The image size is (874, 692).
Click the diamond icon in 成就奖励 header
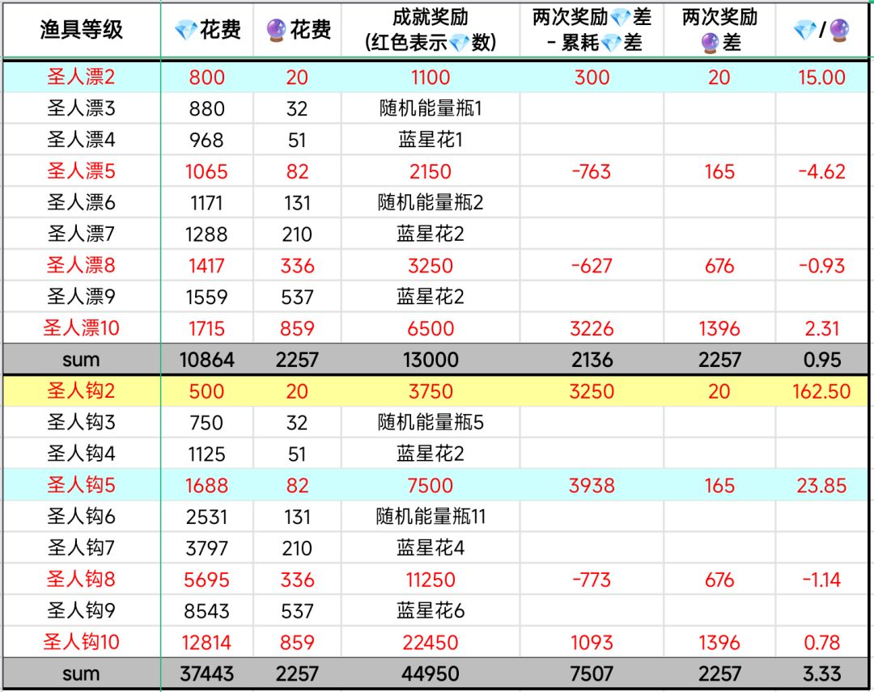coord(460,43)
